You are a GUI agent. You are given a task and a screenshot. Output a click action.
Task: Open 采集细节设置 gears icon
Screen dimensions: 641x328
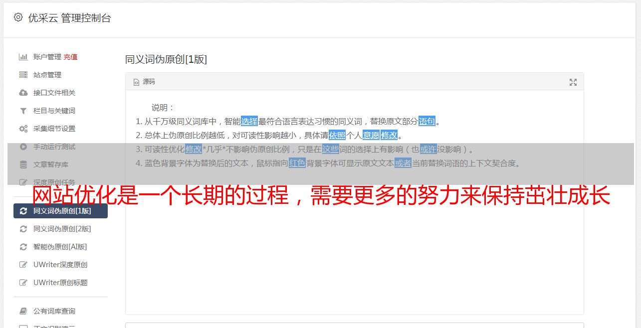point(23,129)
